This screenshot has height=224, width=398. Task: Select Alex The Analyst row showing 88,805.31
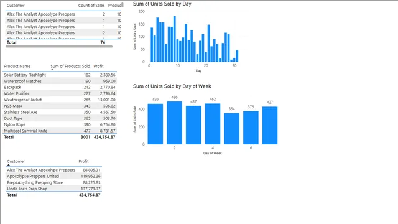(x=54, y=170)
